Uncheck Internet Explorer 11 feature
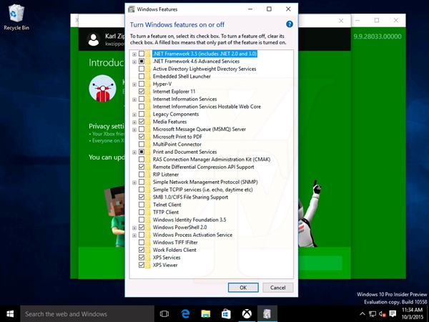The height and width of the screenshot is (322, 429). pos(142,92)
